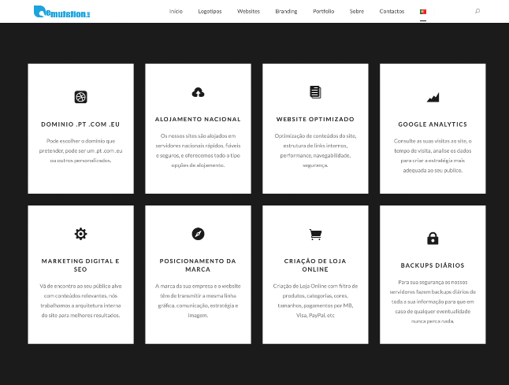The image size is (509, 385).
Task: Click the dribbble ball icon above Dominio
Action: [81, 97]
